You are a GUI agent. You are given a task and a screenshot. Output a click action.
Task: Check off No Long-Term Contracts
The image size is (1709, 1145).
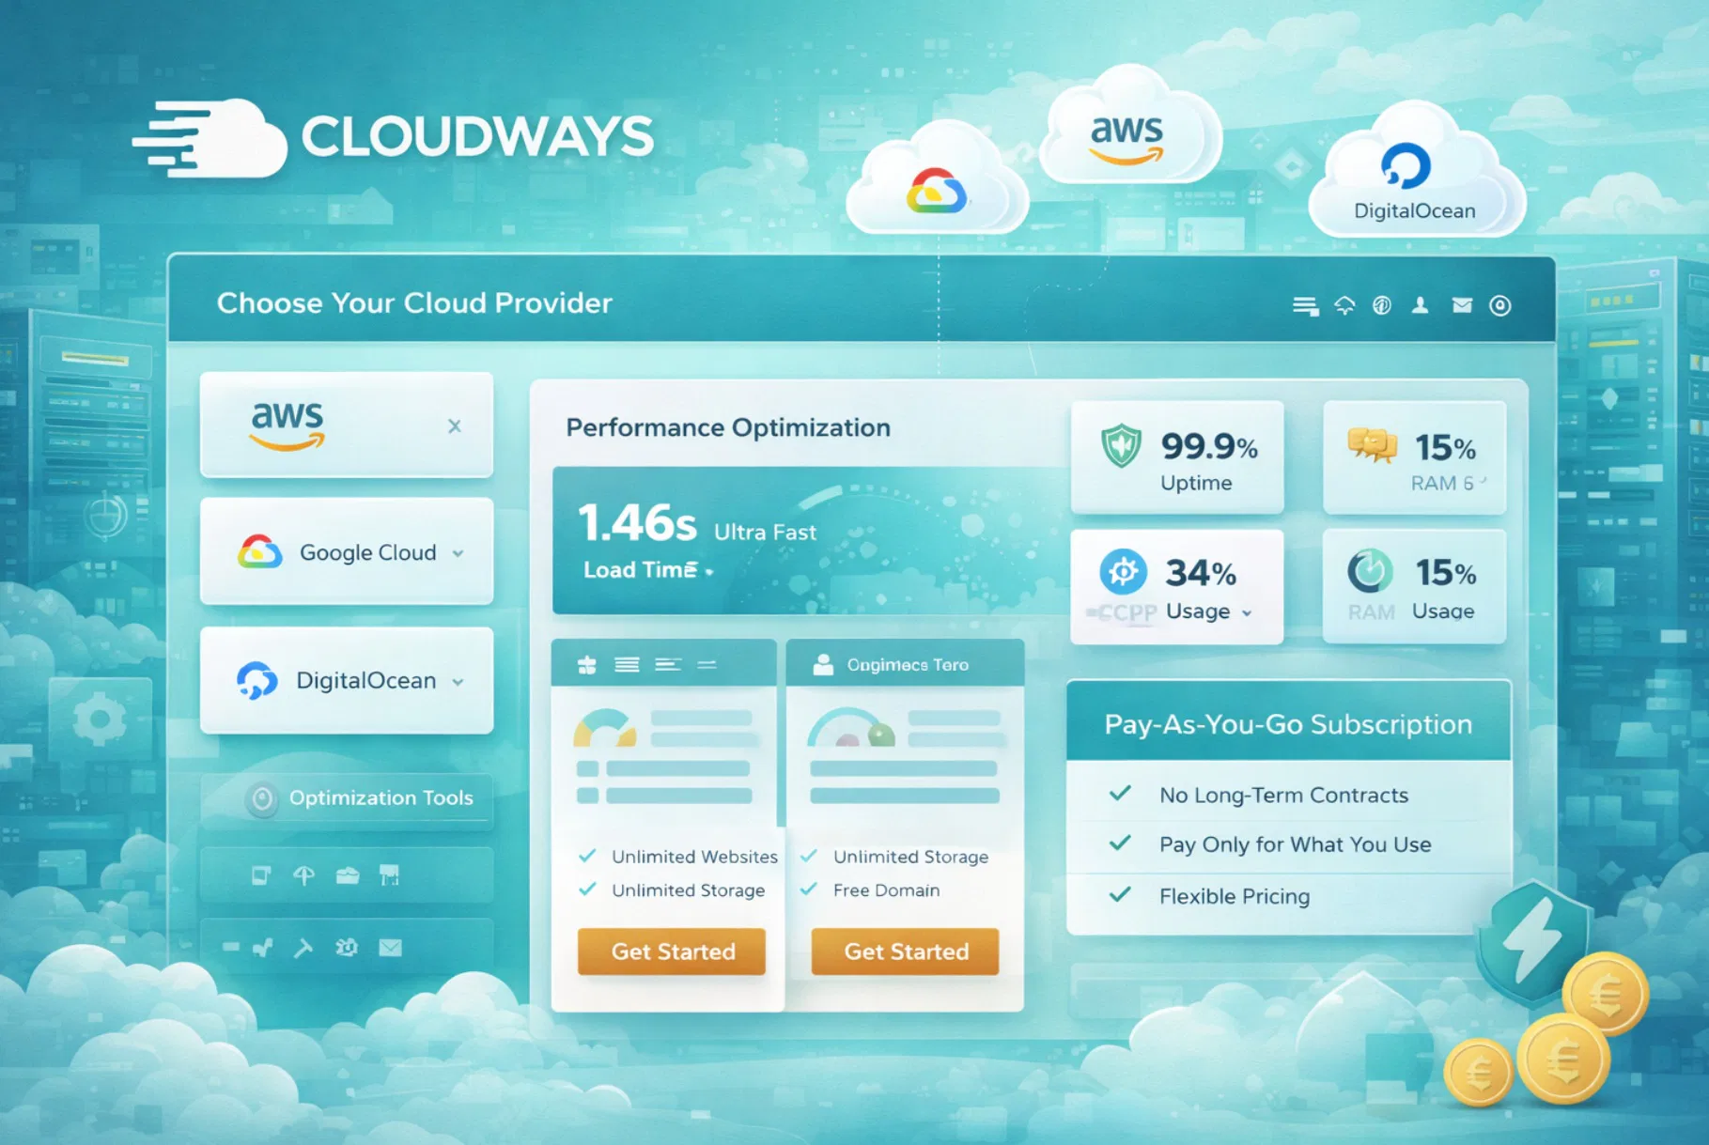1118,794
